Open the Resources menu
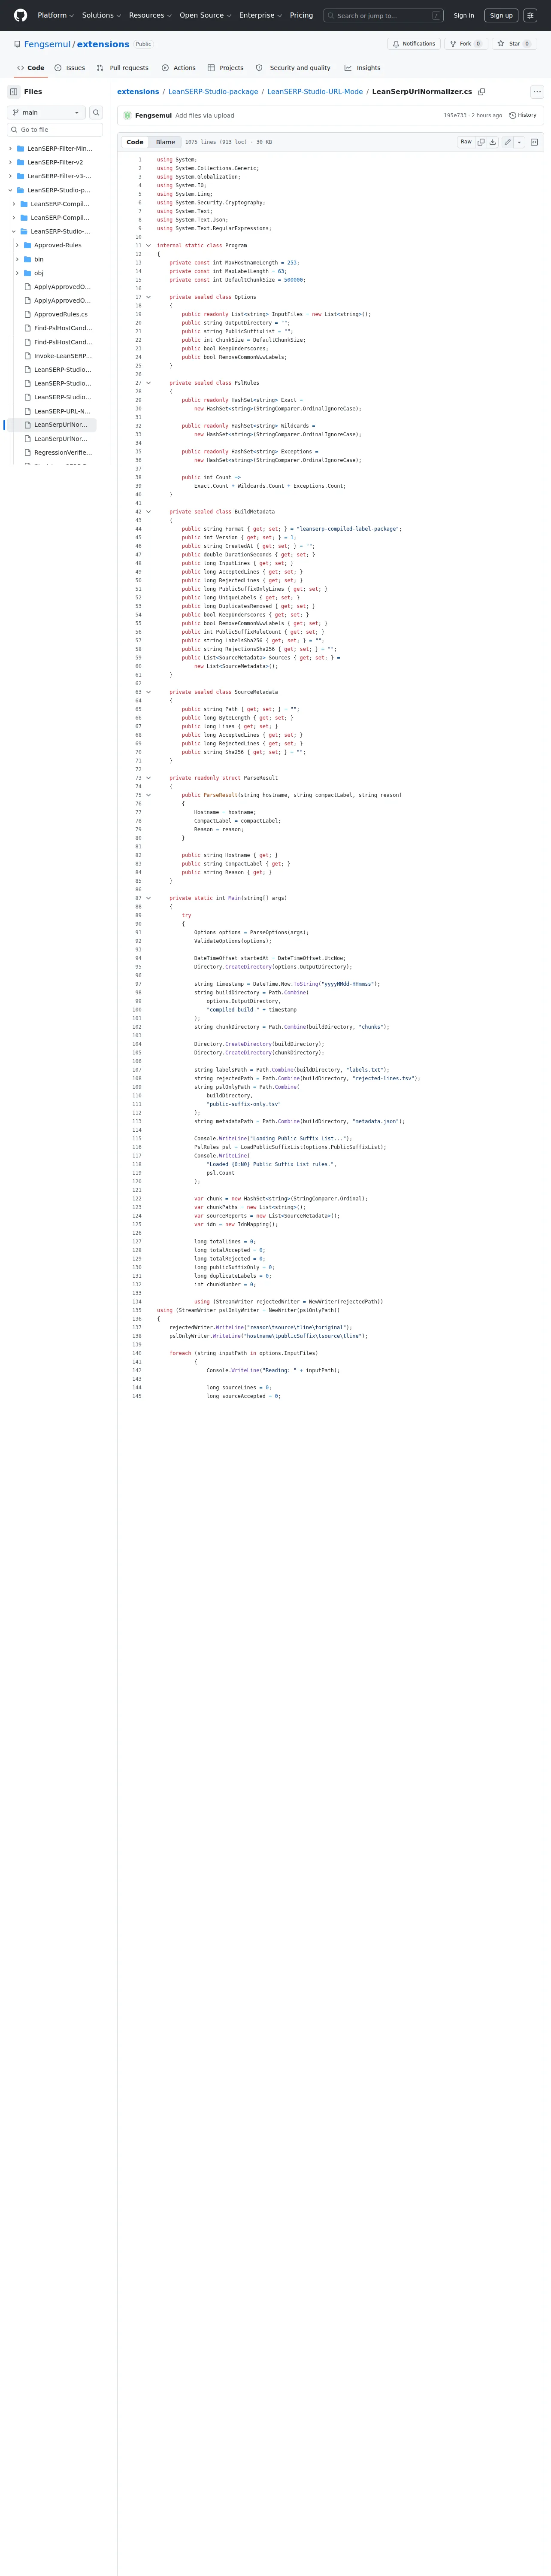 click(x=150, y=15)
